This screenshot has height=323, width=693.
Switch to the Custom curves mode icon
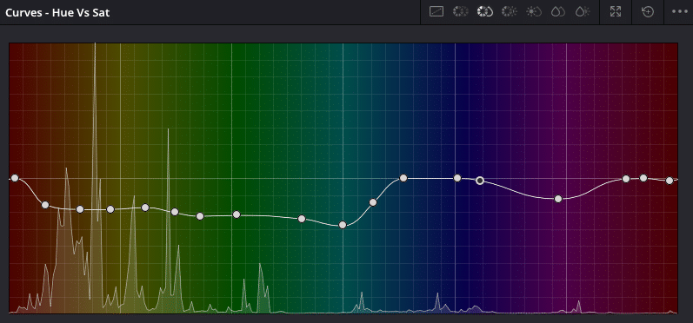tap(436, 11)
